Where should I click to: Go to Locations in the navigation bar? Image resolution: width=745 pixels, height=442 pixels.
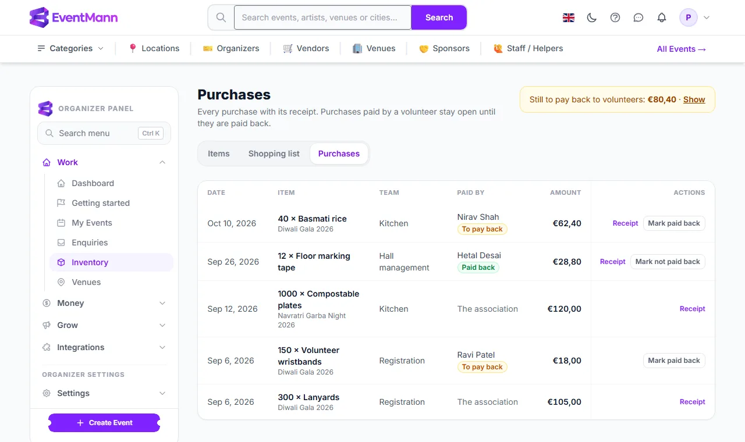pos(154,48)
